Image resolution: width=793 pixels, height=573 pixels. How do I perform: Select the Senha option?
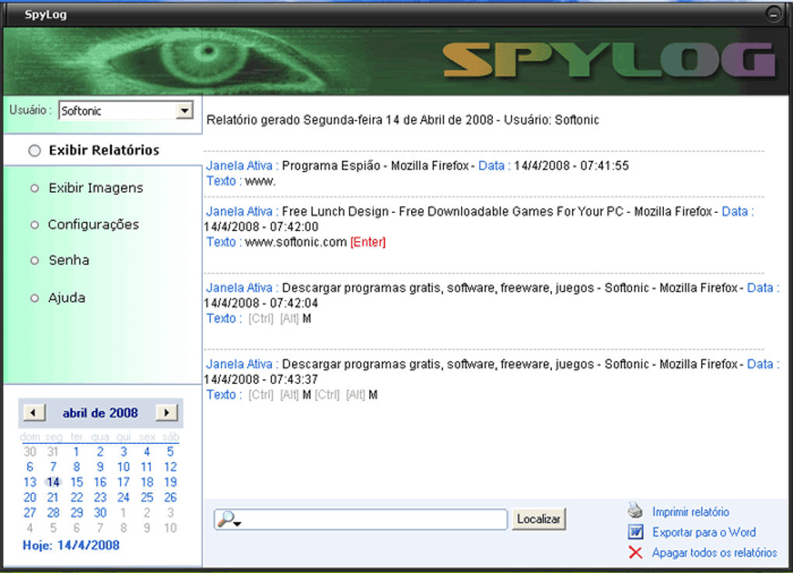(x=60, y=260)
